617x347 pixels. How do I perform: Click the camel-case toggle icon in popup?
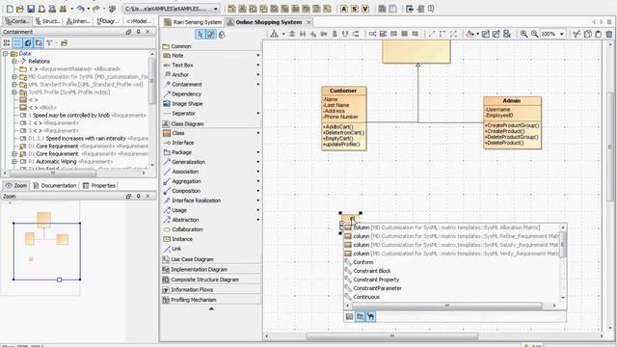(x=370, y=316)
